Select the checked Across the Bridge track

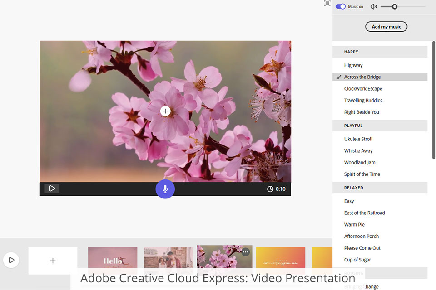tap(362, 77)
